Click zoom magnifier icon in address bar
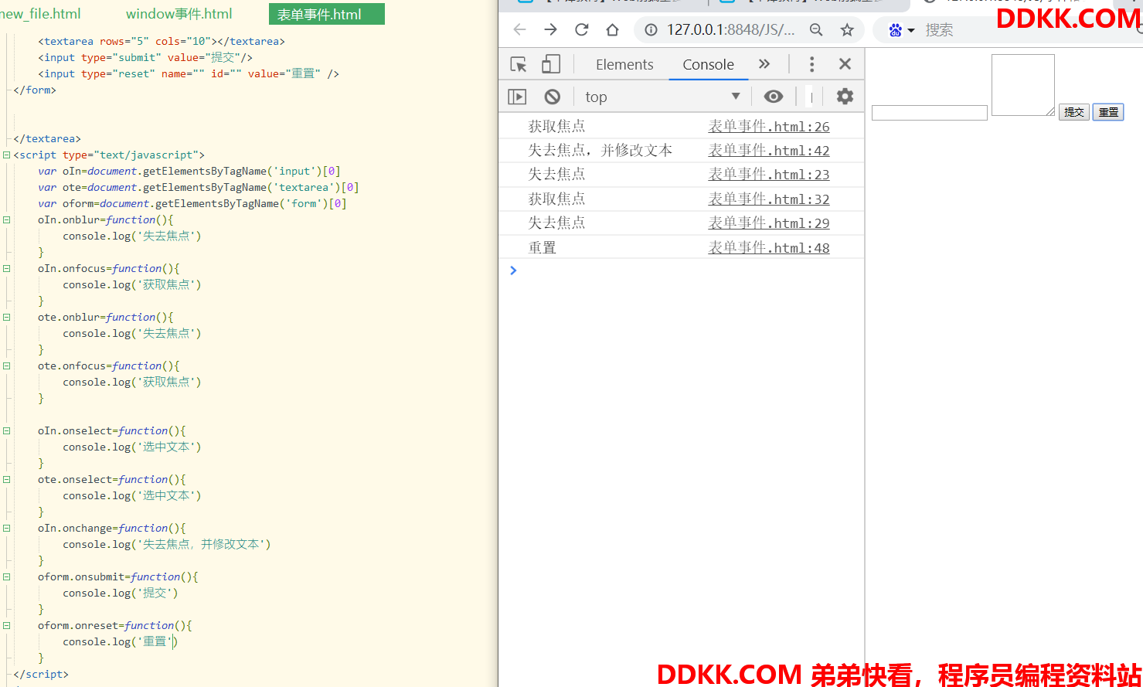 (816, 29)
